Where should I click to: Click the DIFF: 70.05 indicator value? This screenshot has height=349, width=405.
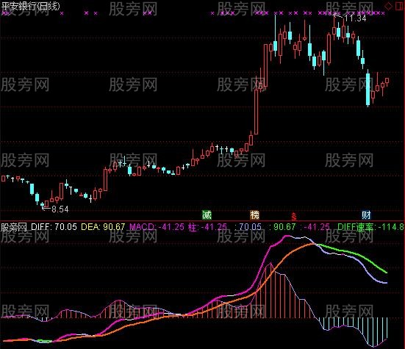(x=54, y=227)
